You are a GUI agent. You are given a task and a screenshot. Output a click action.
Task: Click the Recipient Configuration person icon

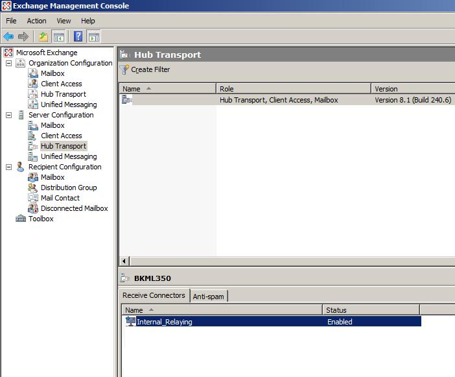[20, 167]
